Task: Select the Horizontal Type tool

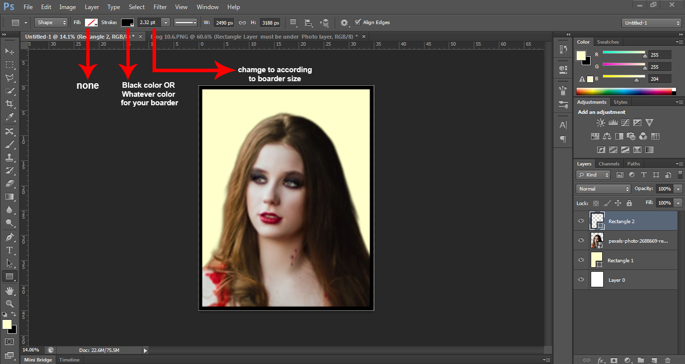Action: (x=9, y=250)
